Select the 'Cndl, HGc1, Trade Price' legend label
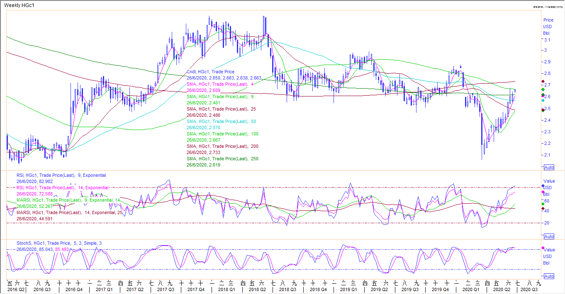This screenshot has width=565, height=294. pyautogui.click(x=210, y=72)
